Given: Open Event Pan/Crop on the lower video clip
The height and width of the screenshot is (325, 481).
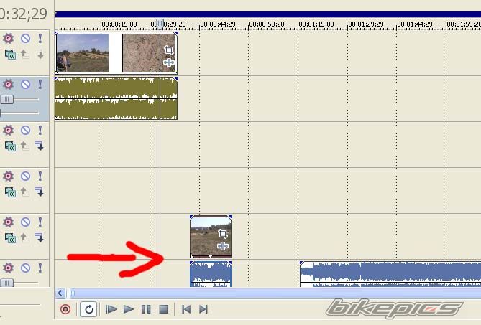Looking at the screenshot, I should (223, 234).
